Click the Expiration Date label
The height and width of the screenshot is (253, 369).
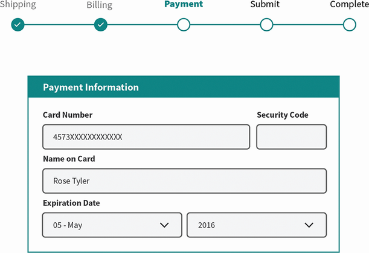[x=71, y=203]
